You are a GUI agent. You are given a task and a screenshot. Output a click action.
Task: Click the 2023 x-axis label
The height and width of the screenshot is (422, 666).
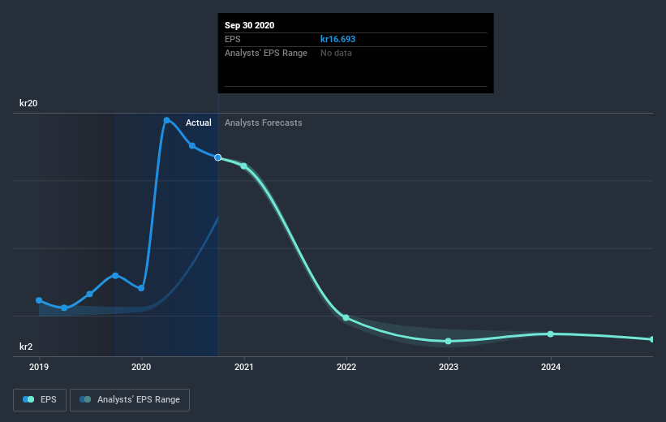click(x=449, y=367)
